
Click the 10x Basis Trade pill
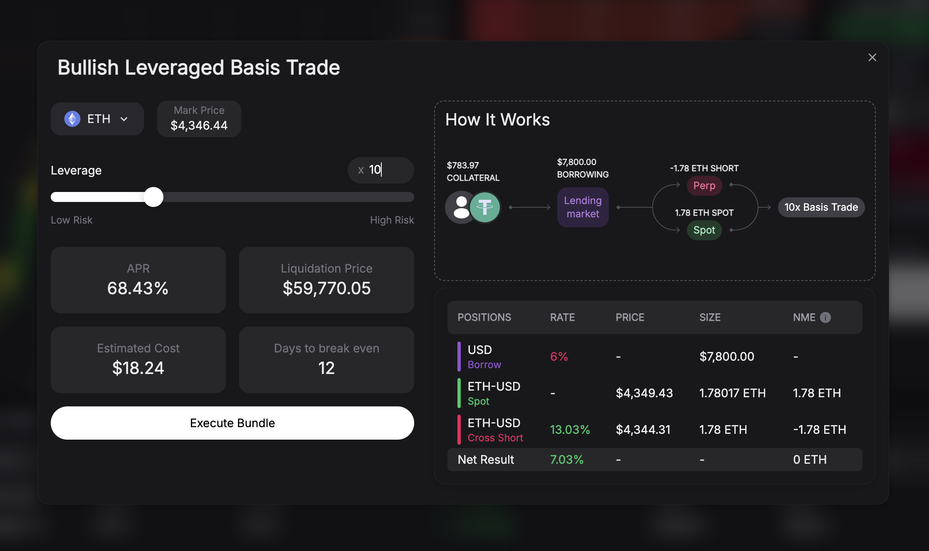pyautogui.click(x=821, y=207)
